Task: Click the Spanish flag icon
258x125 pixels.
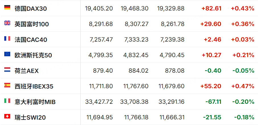Action: coord(7,85)
